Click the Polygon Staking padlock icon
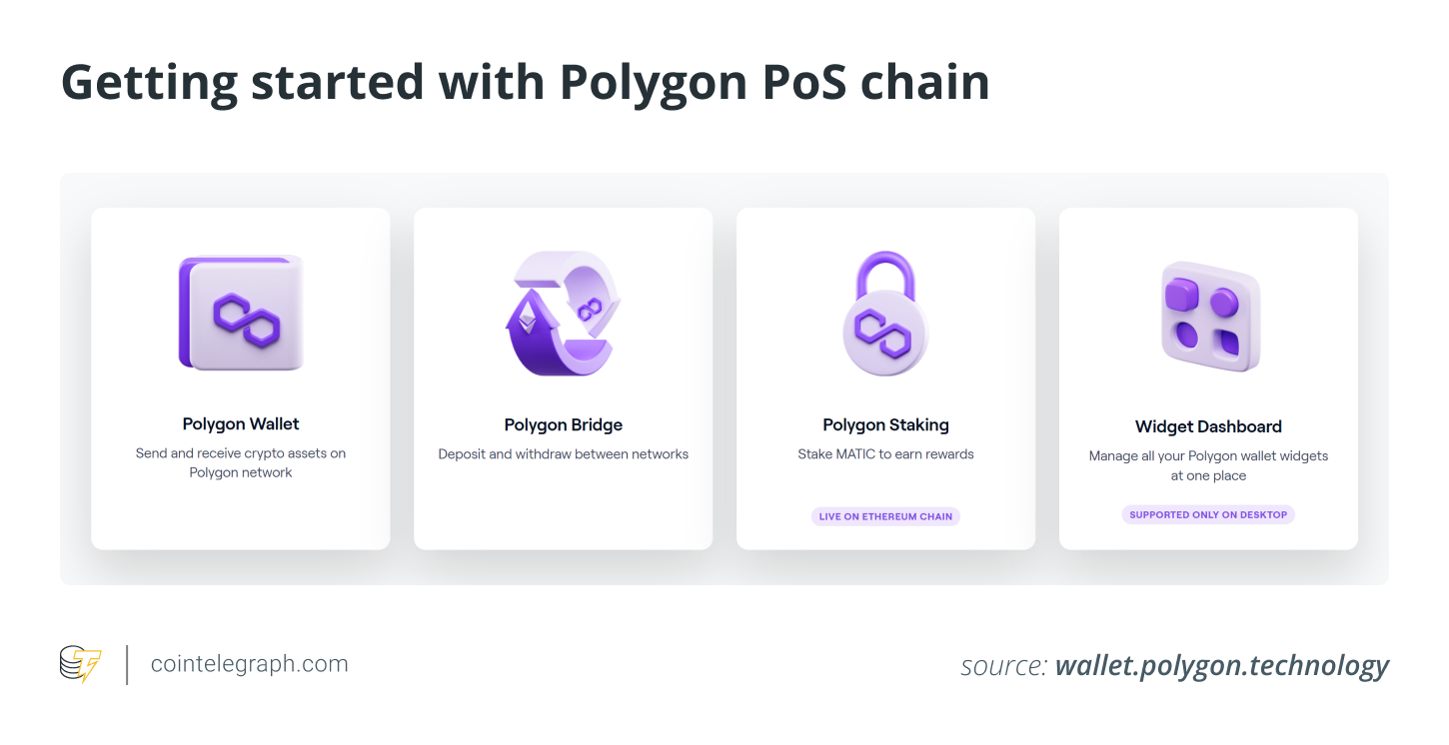1449x745 pixels. [885, 313]
